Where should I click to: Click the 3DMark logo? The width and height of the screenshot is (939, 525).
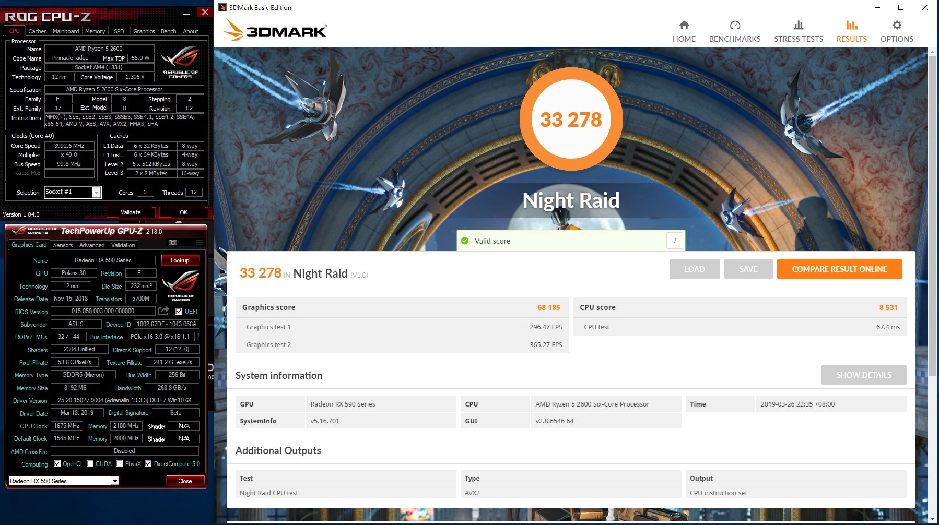[x=275, y=30]
